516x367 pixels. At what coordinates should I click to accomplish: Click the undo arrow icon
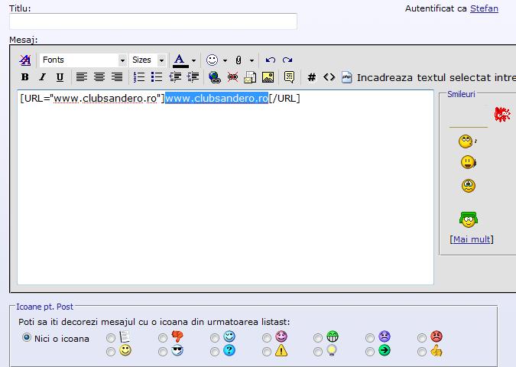[270, 60]
